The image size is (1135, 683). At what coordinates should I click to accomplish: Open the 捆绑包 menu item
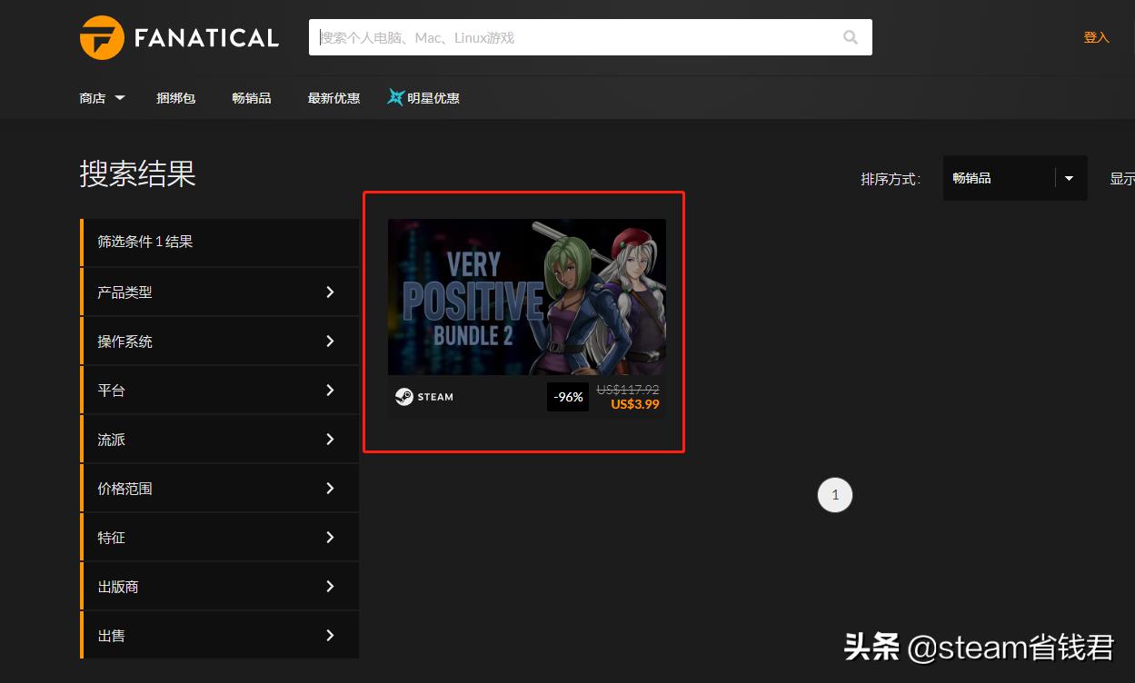tap(175, 97)
